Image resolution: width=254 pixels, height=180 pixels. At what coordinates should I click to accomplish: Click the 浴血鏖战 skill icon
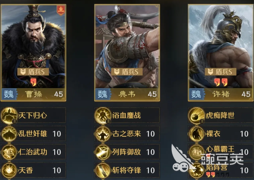click(x=103, y=115)
